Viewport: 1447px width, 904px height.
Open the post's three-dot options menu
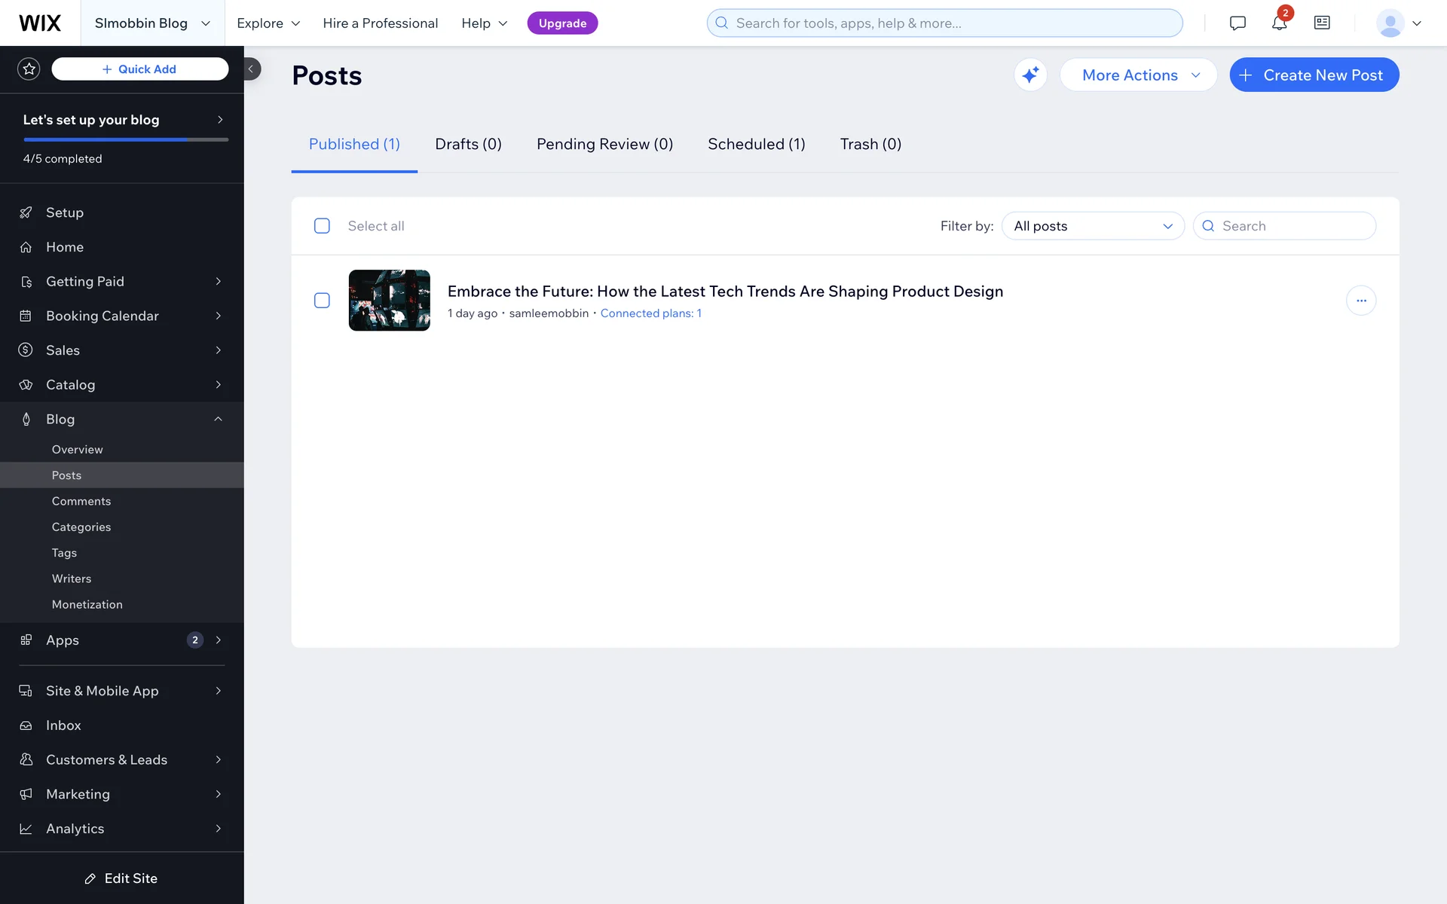click(1360, 301)
